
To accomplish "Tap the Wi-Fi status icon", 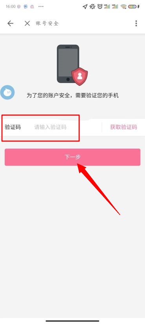I will [x=123, y=7].
